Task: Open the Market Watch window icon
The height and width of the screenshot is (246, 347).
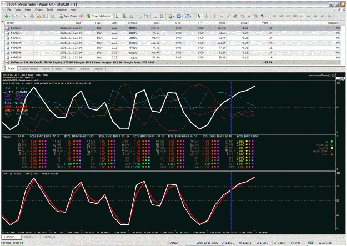Action: tap(25, 16)
